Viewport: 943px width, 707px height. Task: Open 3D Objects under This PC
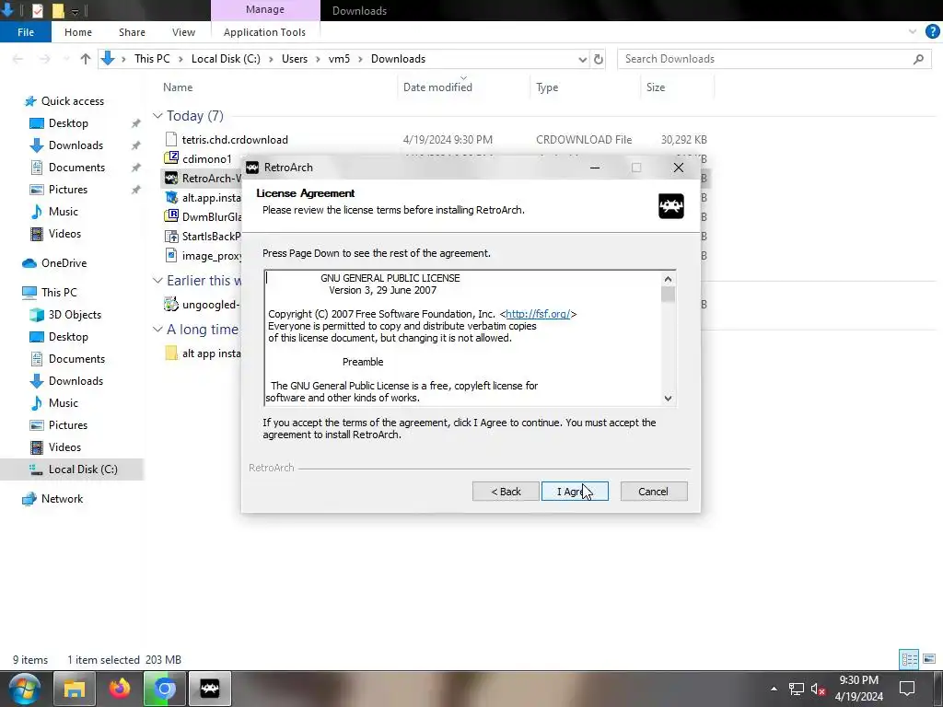pyautogui.click(x=75, y=315)
